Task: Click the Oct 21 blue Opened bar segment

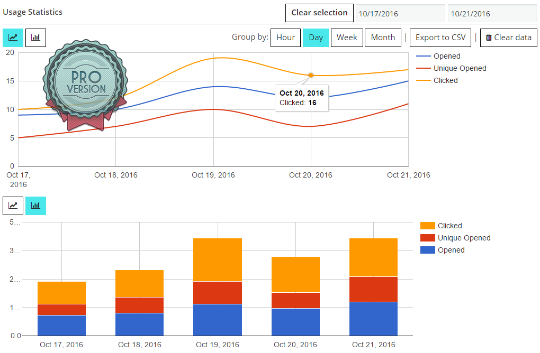Action: [x=373, y=319]
